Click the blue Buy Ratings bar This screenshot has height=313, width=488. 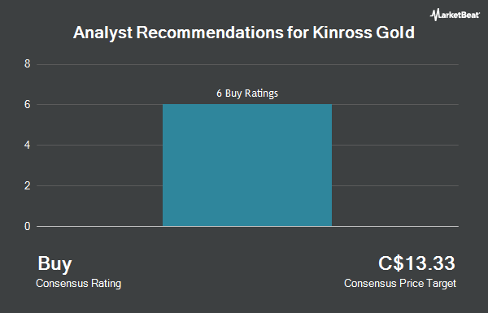(x=247, y=165)
